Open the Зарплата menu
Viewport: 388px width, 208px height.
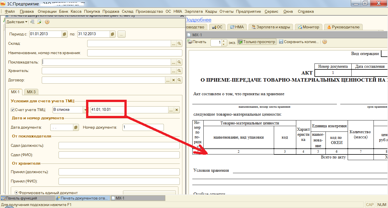pyautogui.click(x=194, y=12)
